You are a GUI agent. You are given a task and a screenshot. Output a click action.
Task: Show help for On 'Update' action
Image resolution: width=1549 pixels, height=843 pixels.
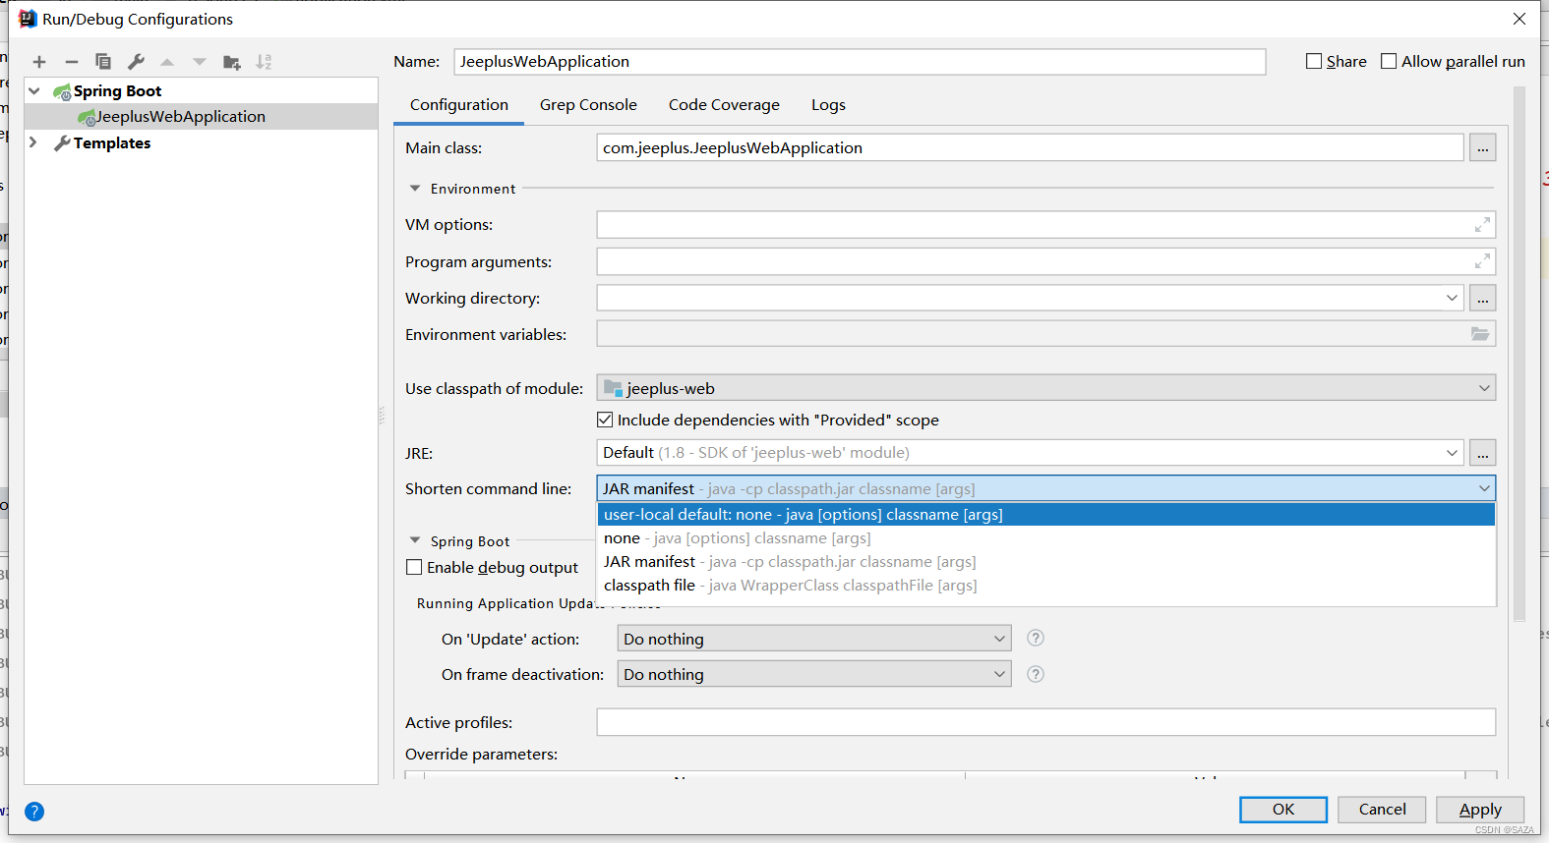(x=1036, y=638)
